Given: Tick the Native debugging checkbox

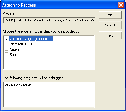Looking at the screenshot, I should point(7,49).
